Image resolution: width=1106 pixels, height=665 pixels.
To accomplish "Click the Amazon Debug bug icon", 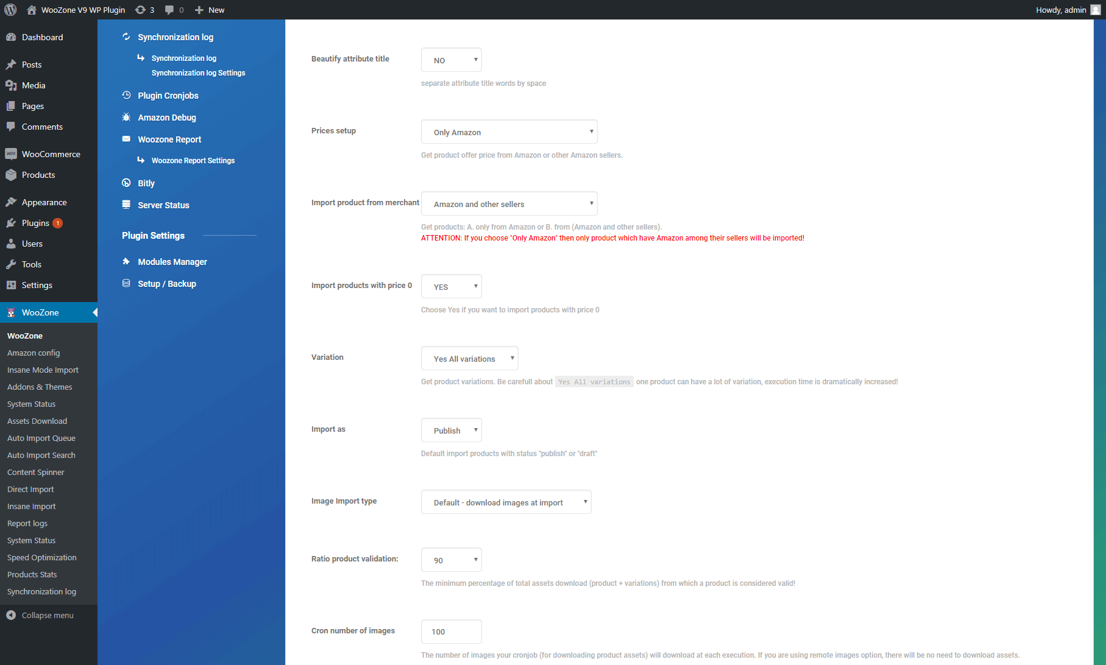I will pos(126,117).
